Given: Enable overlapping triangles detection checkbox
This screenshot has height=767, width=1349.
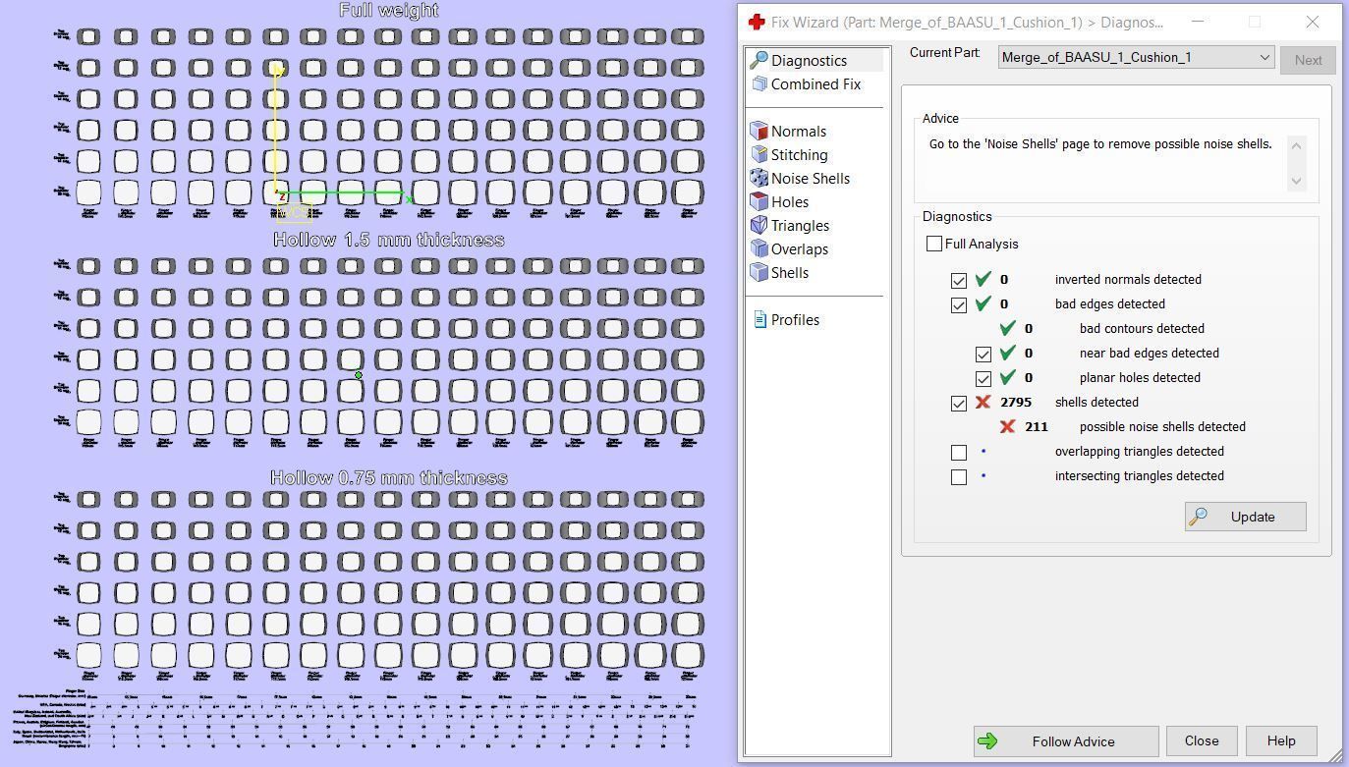Looking at the screenshot, I should click(959, 453).
